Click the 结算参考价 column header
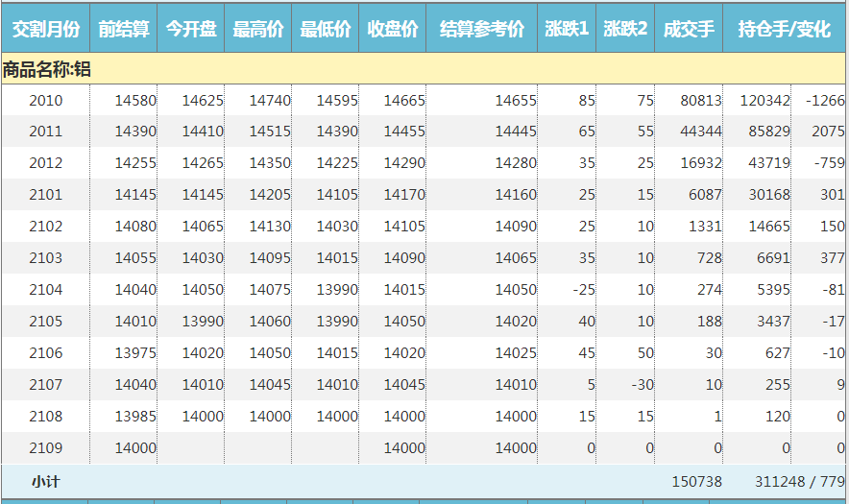 [x=482, y=29]
